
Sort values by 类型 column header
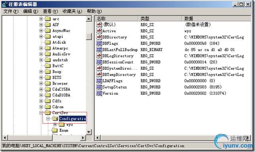point(160,18)
